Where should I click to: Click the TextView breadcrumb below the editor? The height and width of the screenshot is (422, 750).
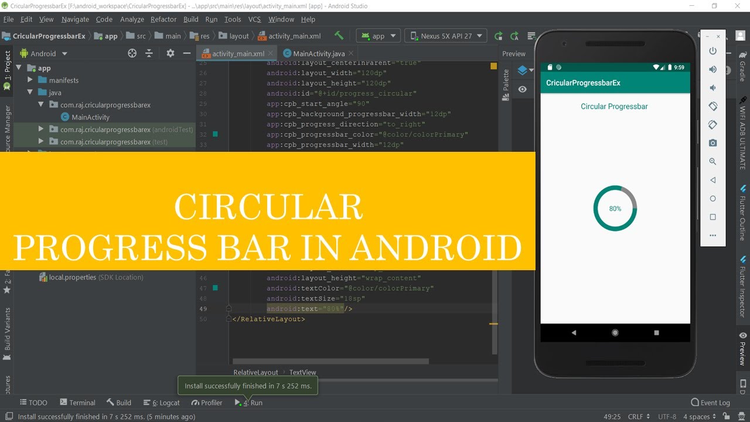302,372
